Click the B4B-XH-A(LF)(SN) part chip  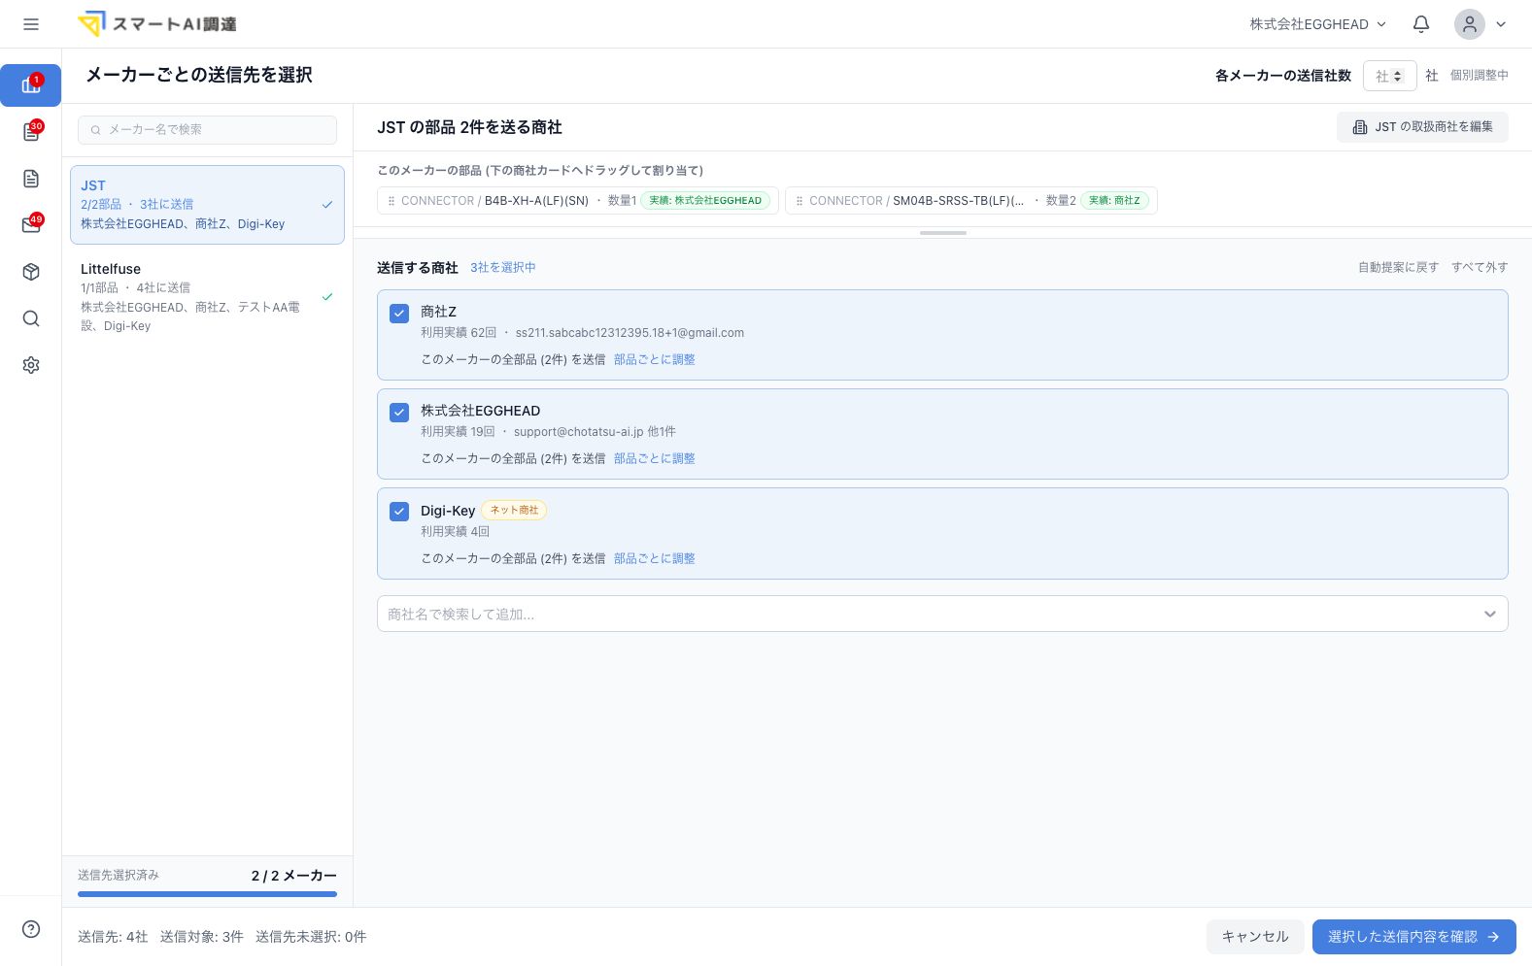[578, 201]
